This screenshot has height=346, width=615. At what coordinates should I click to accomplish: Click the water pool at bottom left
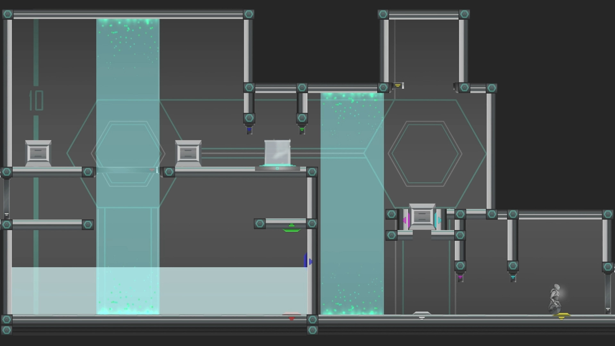click(x=159, y=291)
